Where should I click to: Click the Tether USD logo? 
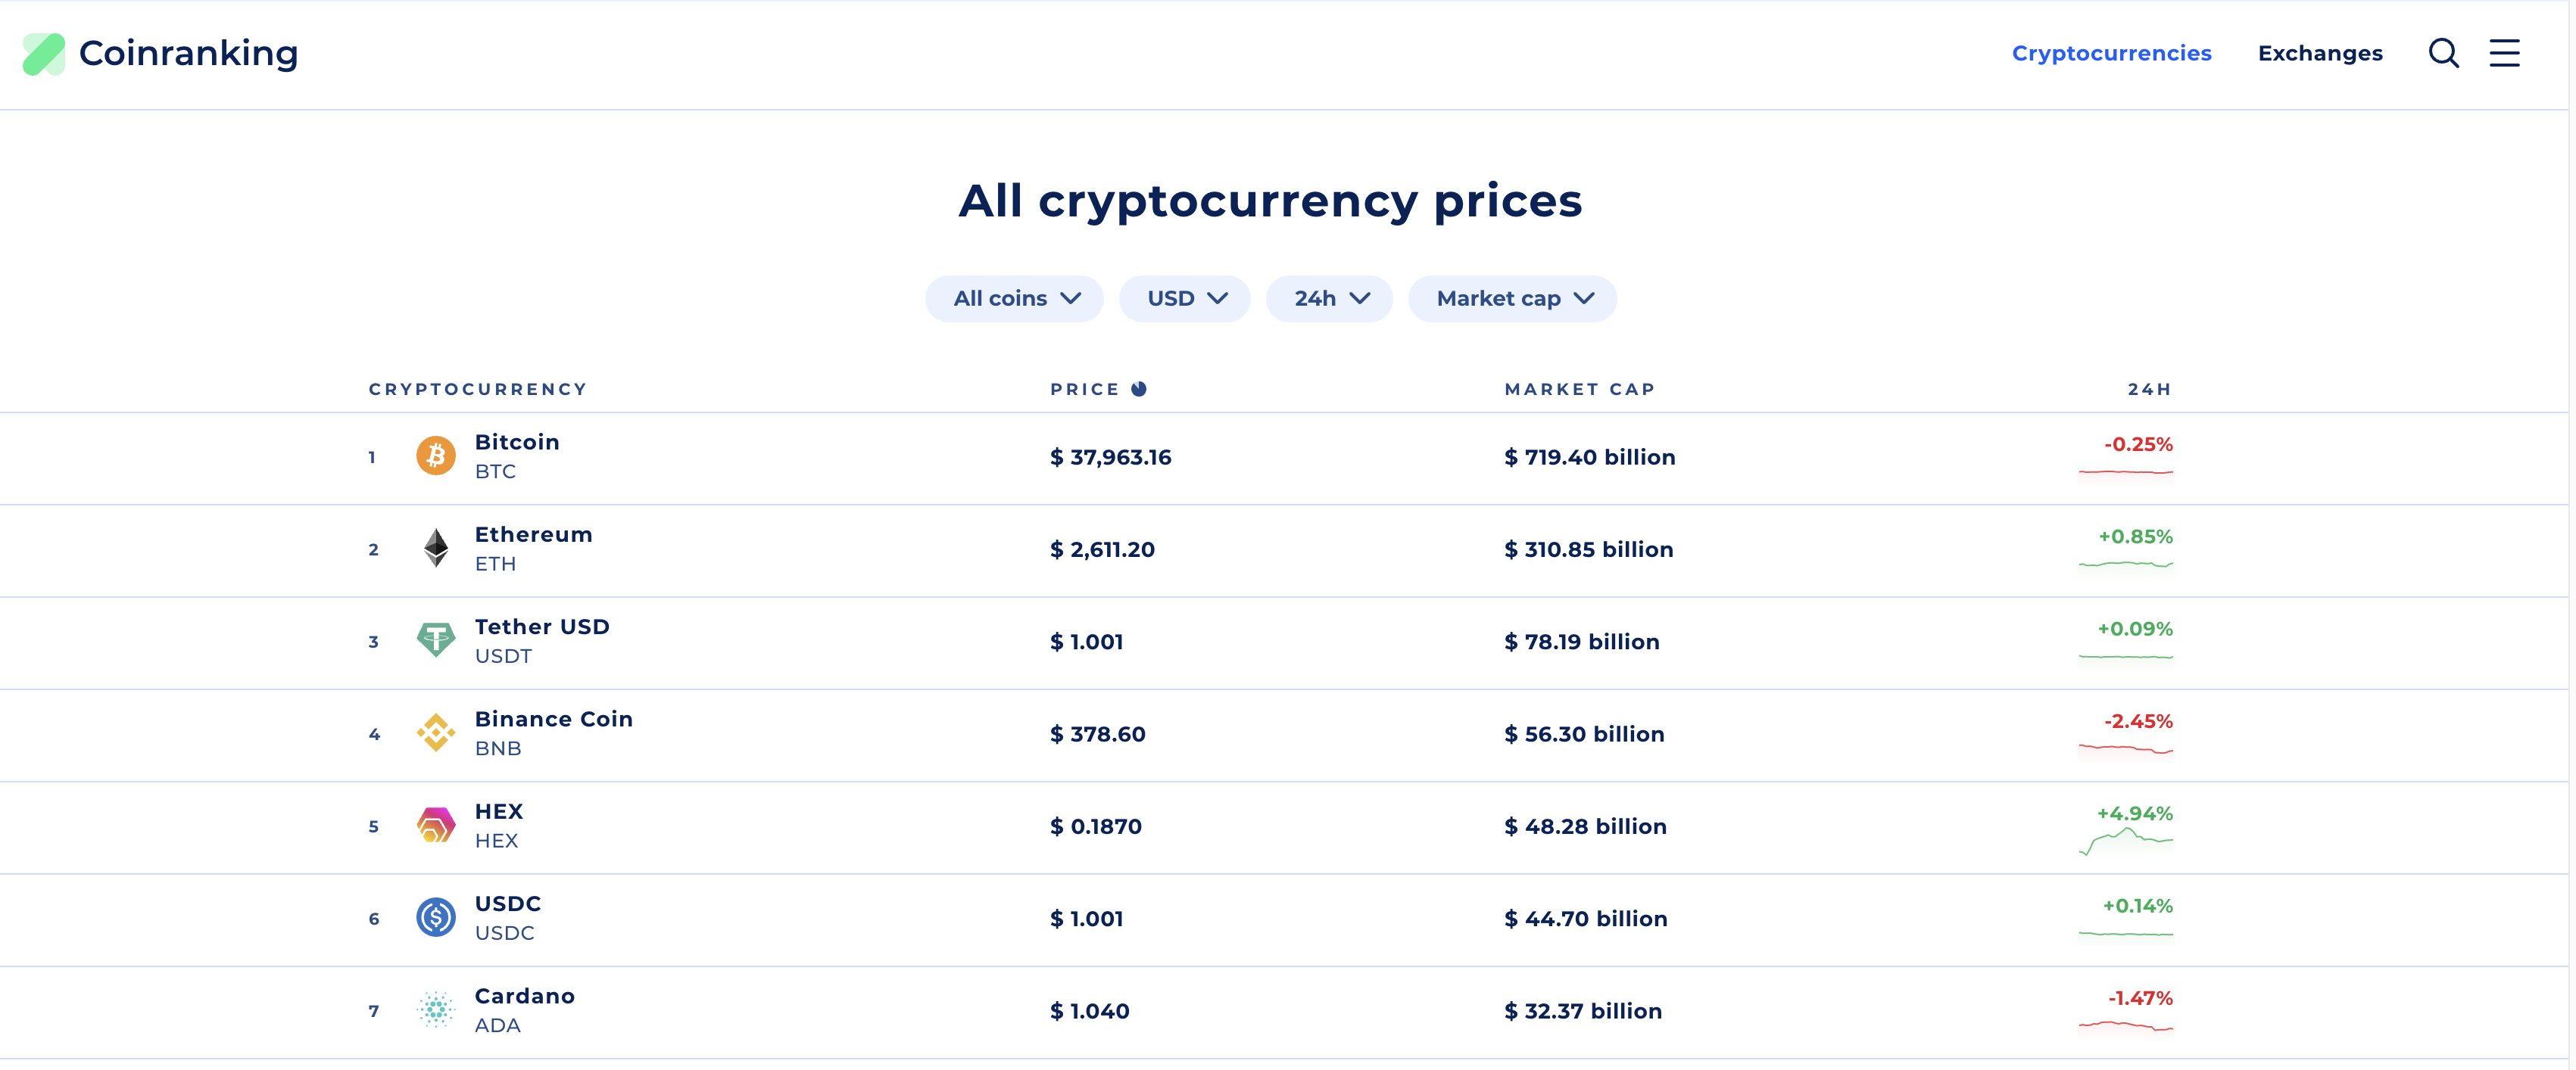pos(437,640)
